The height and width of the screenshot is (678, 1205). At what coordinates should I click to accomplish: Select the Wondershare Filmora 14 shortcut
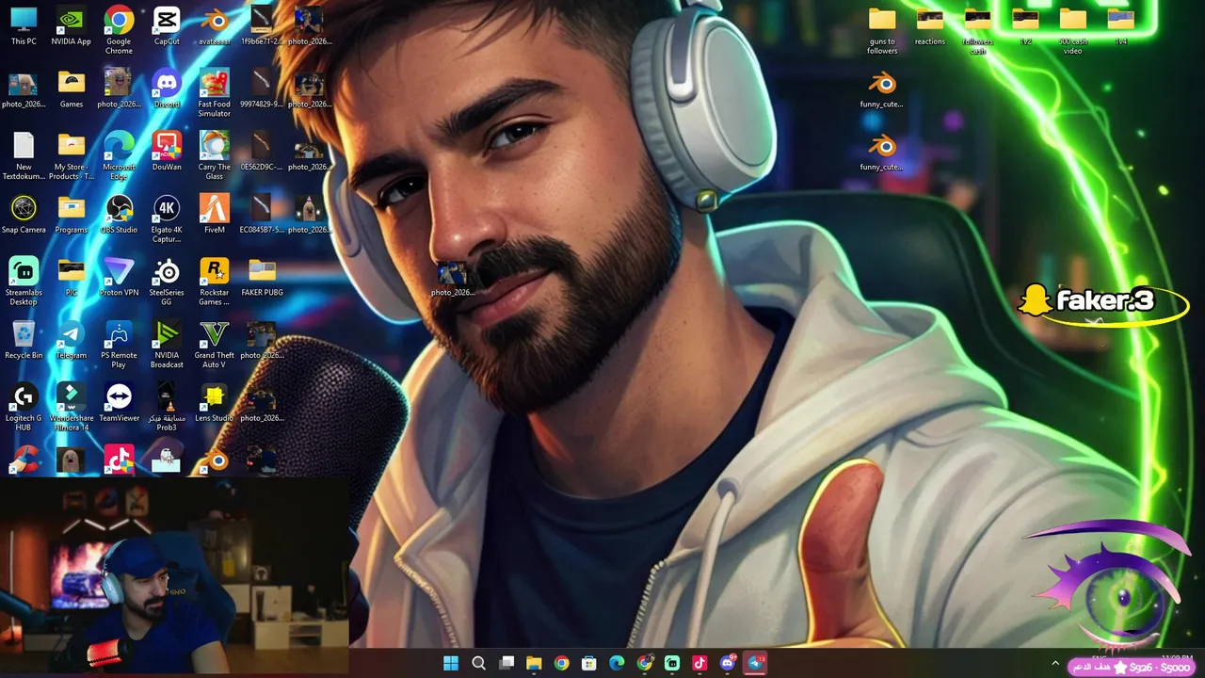tap(72, 408)
